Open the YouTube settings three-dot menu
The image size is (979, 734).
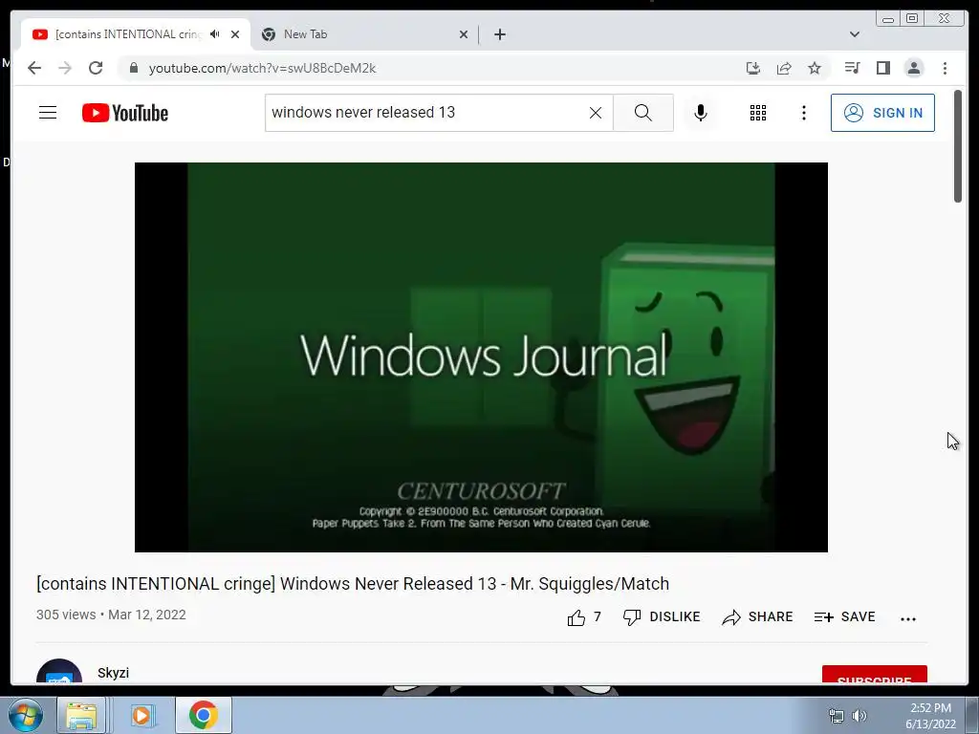click(x=803, y=113)
